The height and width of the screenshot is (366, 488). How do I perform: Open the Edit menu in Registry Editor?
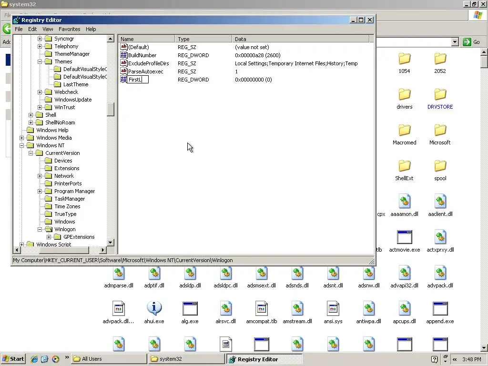(32, 29)
